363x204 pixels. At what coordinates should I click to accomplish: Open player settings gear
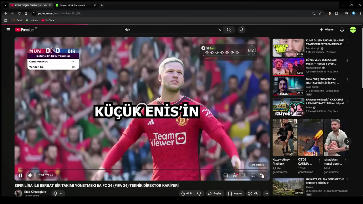[235, 175]
